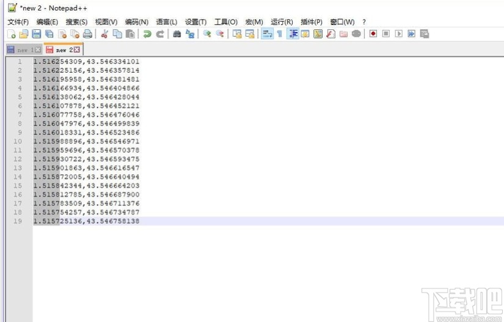Click line 10 text 1.515988896,43.546546971
The height and width of the screenshot is (322, 504).
(87, 141)
